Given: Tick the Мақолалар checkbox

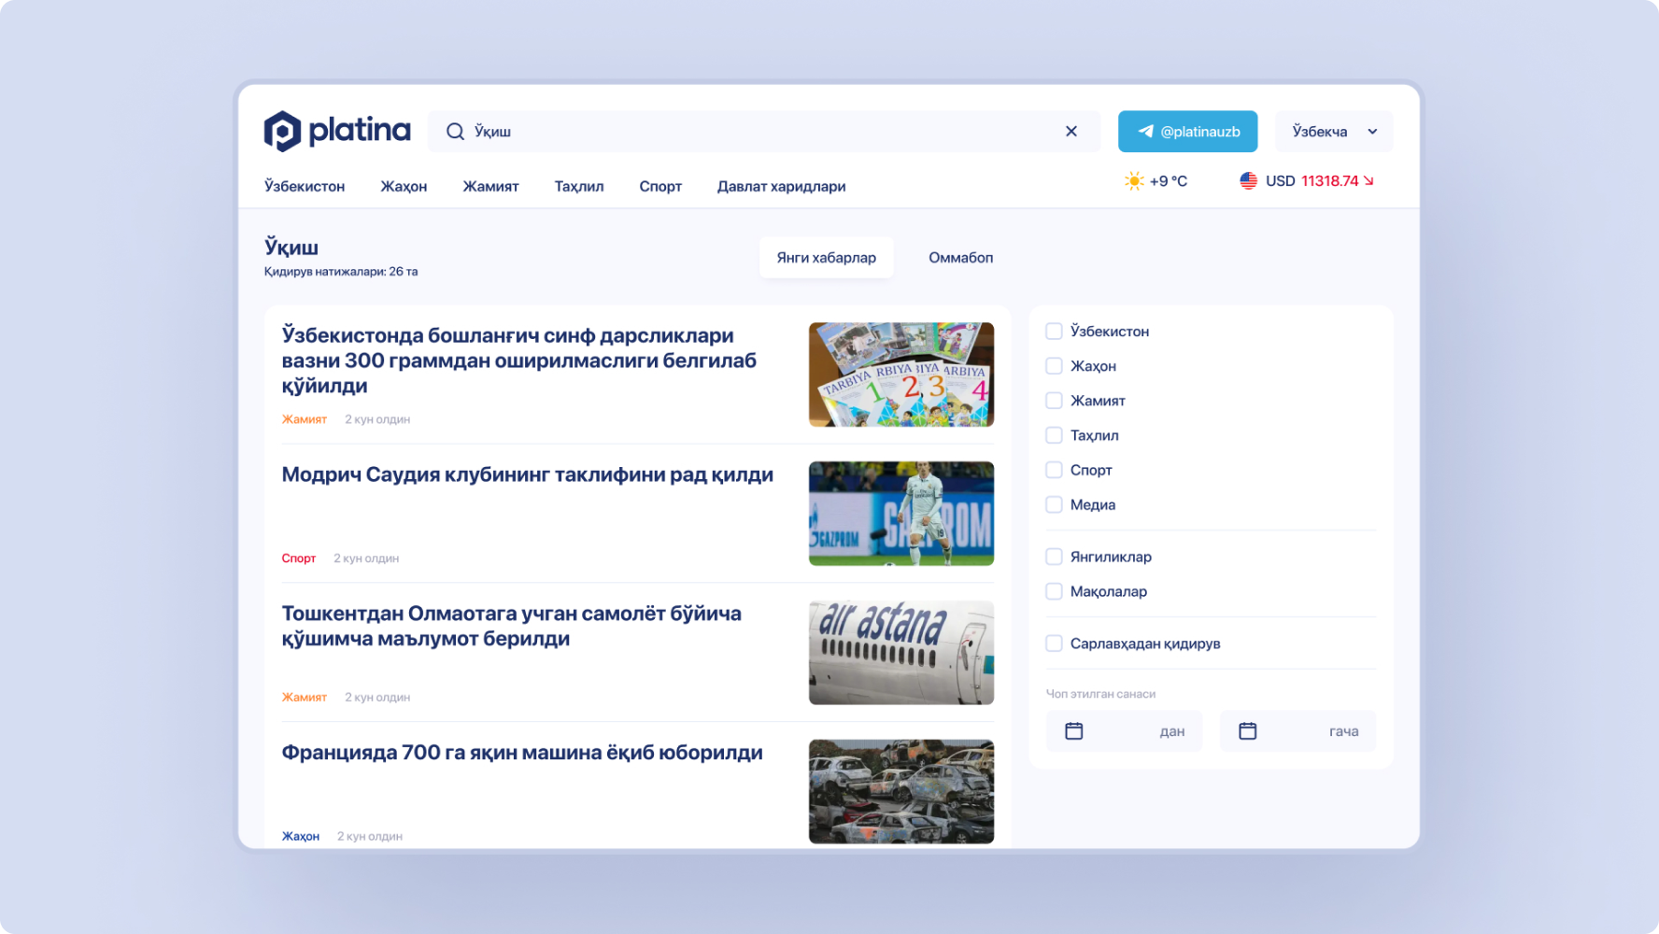Looking at the screenshot, I should click(x=1054, y=591).
